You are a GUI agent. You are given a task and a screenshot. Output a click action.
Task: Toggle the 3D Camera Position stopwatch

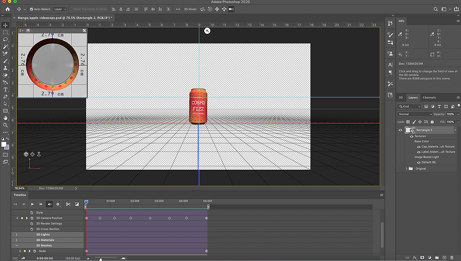32,218
